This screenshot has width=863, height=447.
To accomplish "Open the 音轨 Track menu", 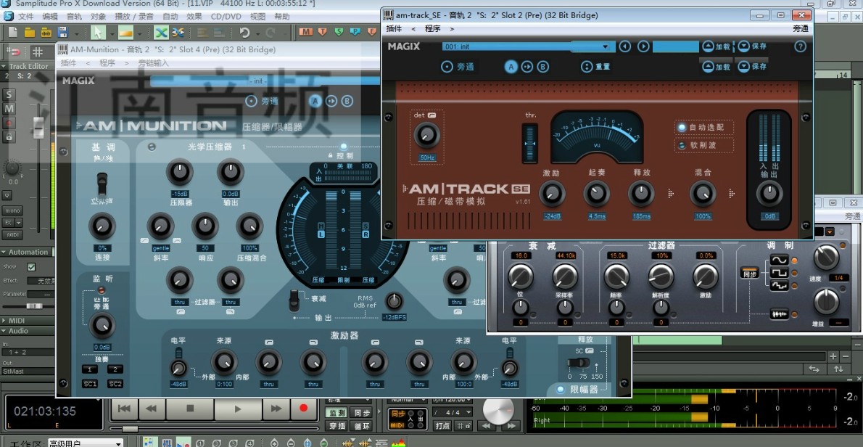I will click(x=74, y=17).
